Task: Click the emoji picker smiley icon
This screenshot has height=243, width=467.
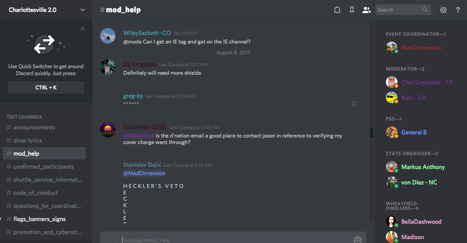Action: point(358,240)
